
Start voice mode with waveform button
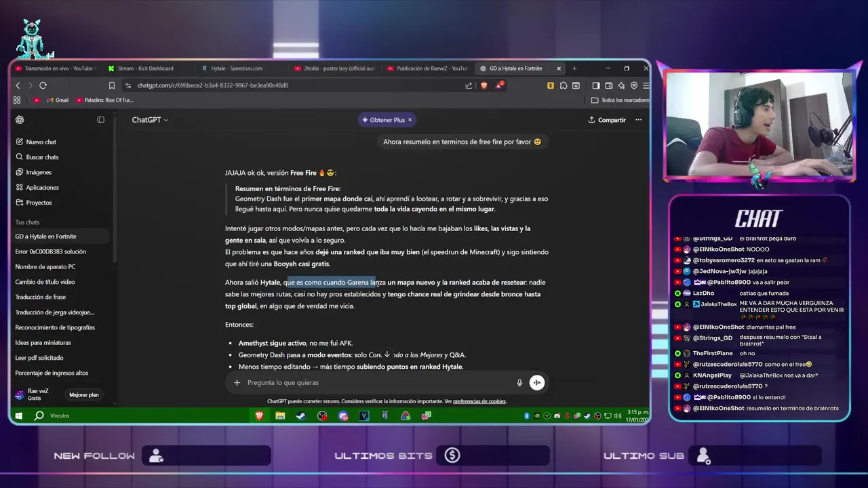tap(536, 382)
